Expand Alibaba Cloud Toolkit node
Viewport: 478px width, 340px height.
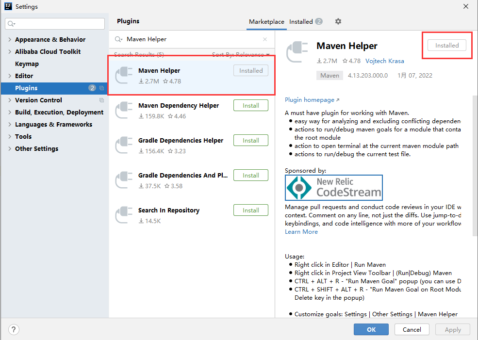[10, 52]
